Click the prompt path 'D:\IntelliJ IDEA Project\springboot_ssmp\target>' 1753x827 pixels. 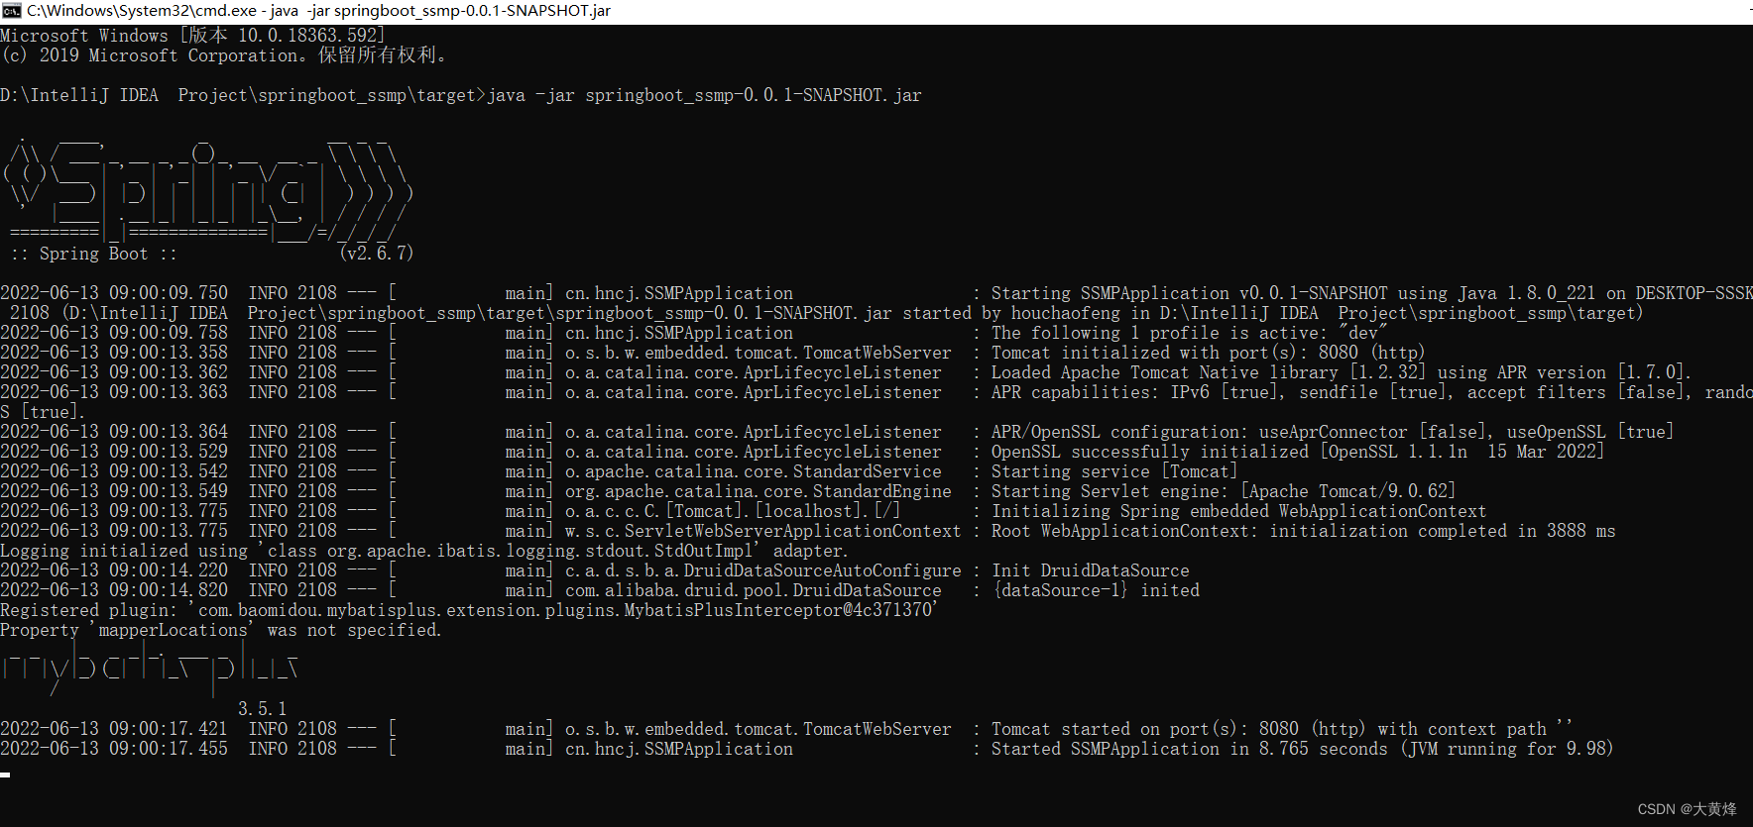click(243, 95)
